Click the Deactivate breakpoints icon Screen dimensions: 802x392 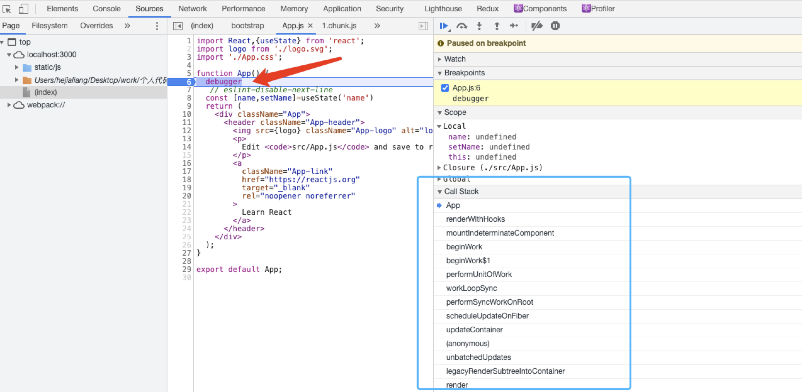[x=537, y=26]
